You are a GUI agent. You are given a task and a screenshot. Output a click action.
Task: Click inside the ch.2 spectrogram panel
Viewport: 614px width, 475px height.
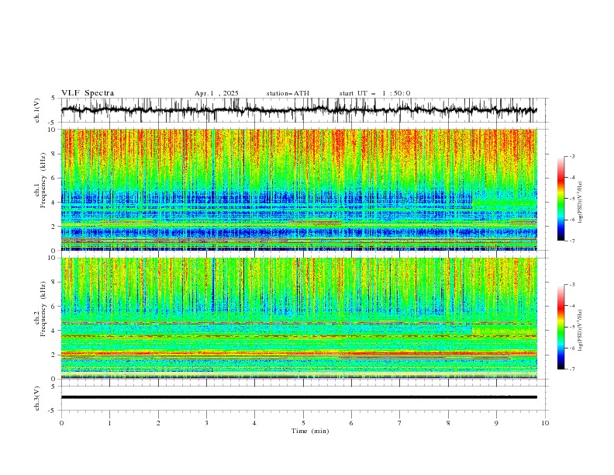[298, 318]
